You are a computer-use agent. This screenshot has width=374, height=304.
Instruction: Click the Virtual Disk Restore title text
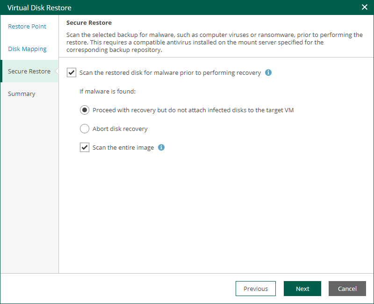click(x=39, y=7)
